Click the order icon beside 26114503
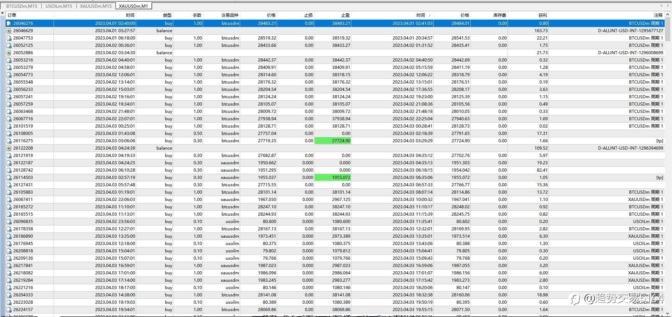 (x=9, y=178)
